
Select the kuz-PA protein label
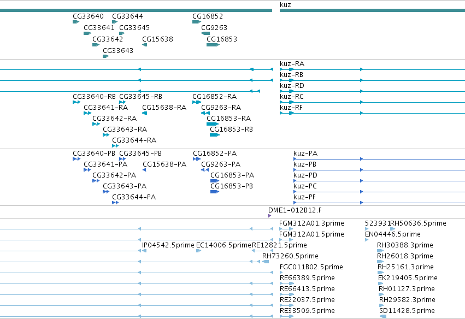pos(305,153)
